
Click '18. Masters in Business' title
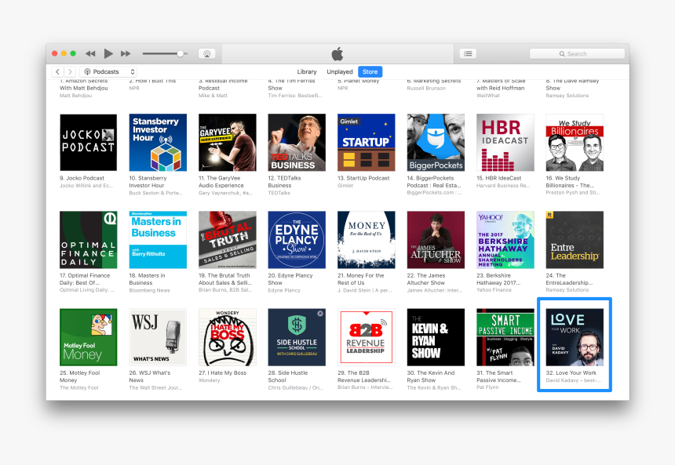(147, 279)
